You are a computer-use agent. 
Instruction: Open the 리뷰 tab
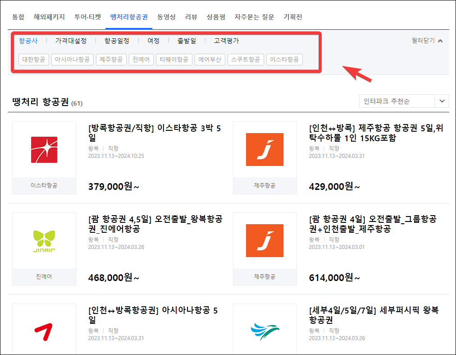click(191, 17)
